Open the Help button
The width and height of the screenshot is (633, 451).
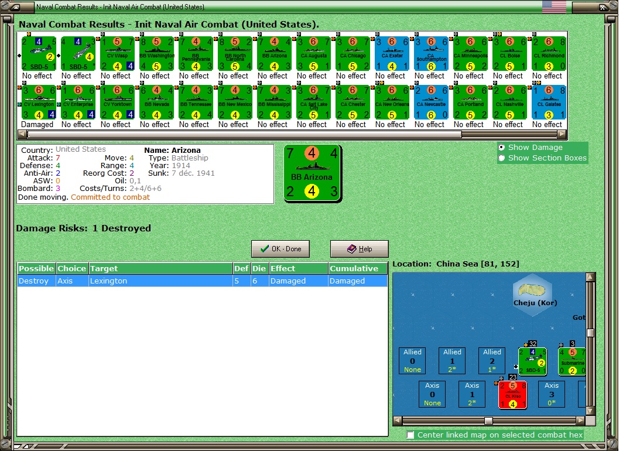[x=360, y=249]
